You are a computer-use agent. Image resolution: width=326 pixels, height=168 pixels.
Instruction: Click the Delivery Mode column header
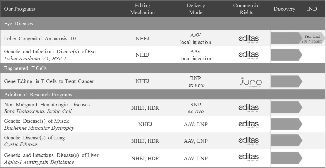195,9
